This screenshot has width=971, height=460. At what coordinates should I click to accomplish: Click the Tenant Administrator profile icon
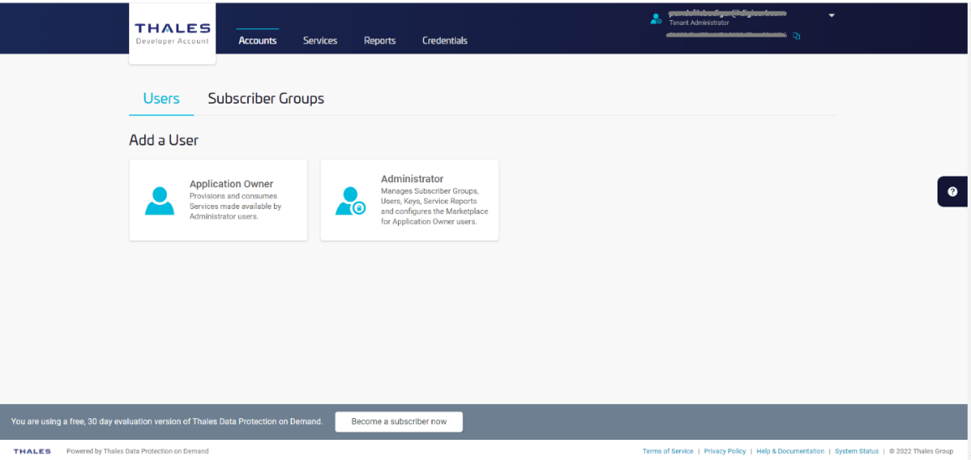656,18
